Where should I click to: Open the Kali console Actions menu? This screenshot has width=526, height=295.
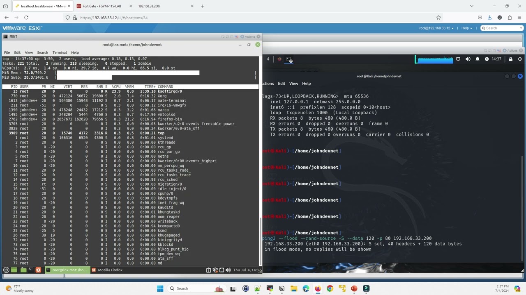[x=510, y=50]
